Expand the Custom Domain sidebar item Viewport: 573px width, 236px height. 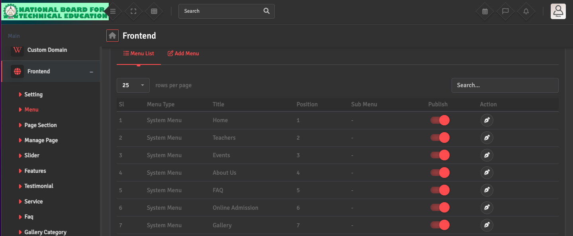(x=47, y=50)
